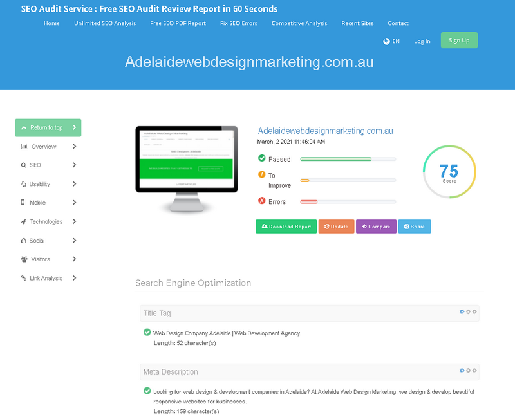Click the 'Length: 159 character(s)' text

coord(186,411)
